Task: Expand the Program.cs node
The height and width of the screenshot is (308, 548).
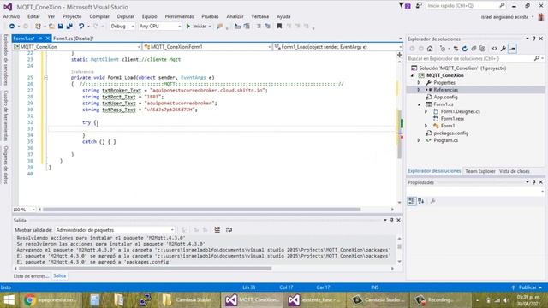Action: (x=419, y=140)
